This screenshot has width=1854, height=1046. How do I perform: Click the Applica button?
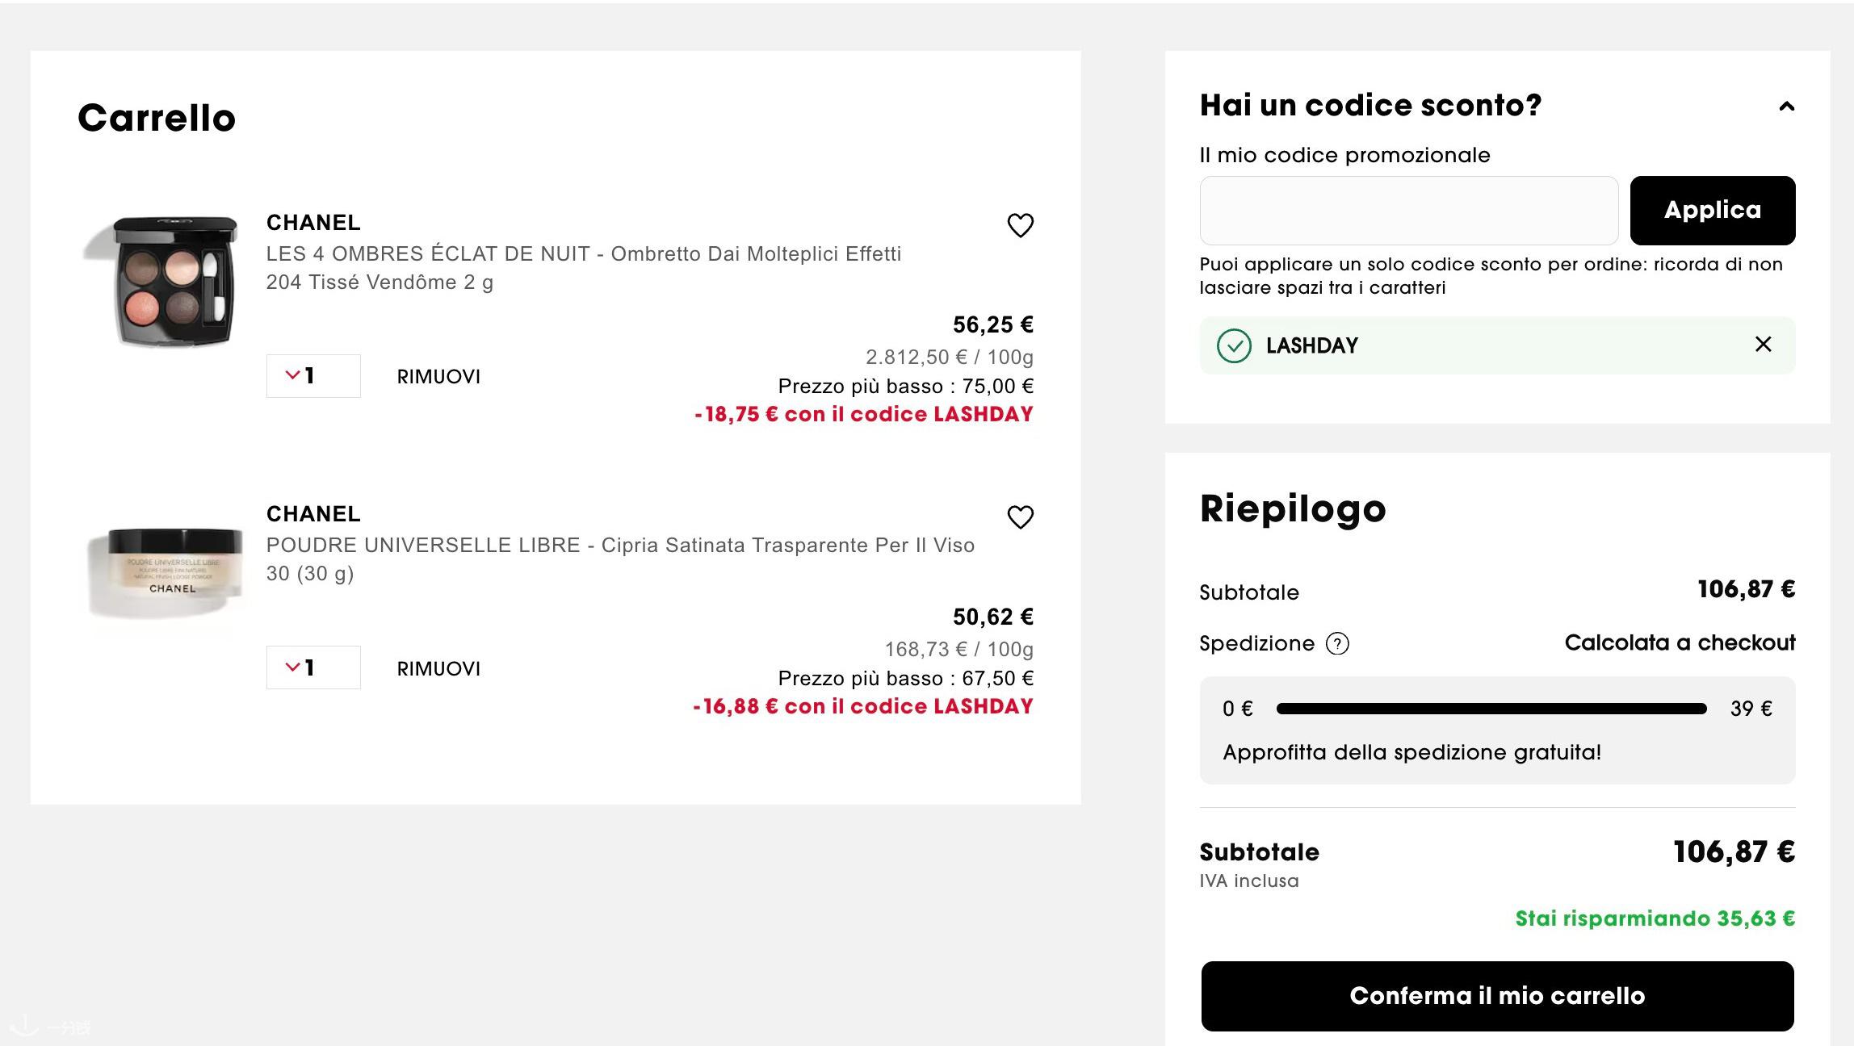click(x=1712, y=210)
